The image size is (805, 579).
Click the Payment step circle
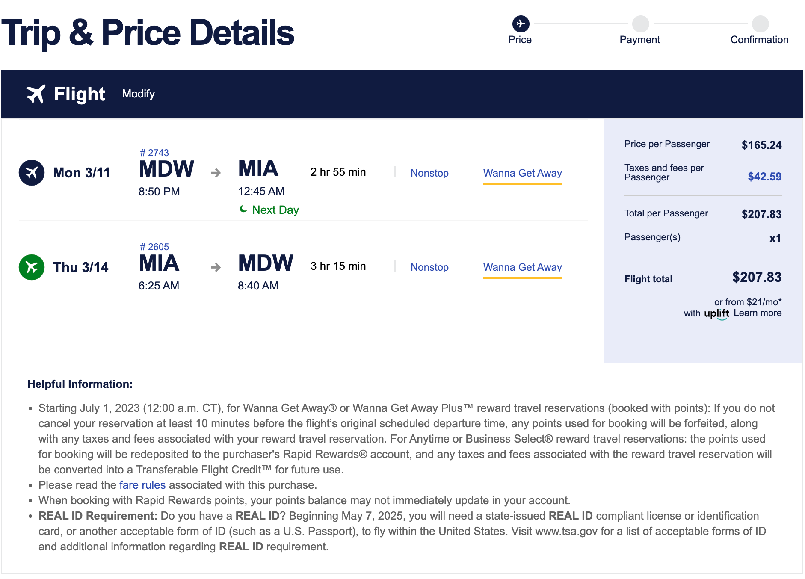pos(640,24)
